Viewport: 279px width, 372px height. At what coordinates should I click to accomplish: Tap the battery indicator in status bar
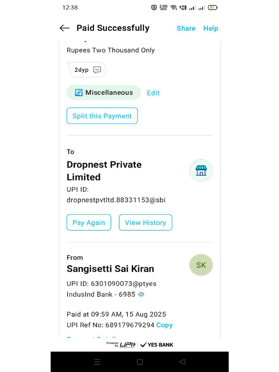point(213,8)
